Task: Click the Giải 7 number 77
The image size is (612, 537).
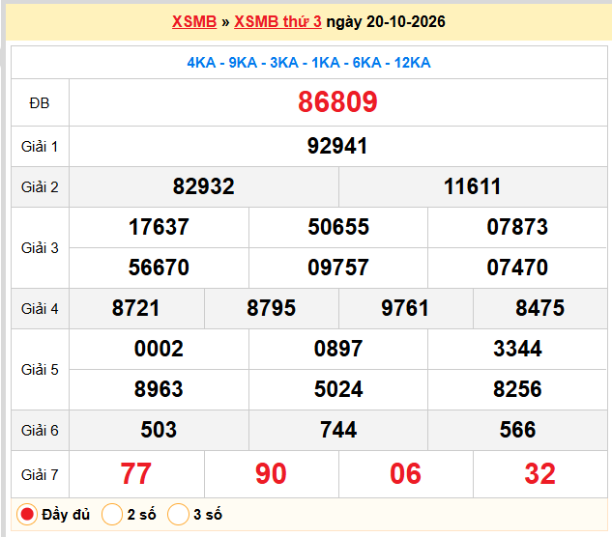Action: coord(135,474)
